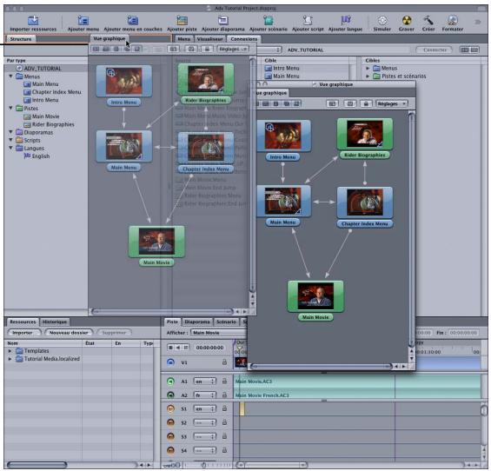This screenshot has width=491, height=471.
Task: Select Main Movie tile in floating graph
Action: point(315,296)
